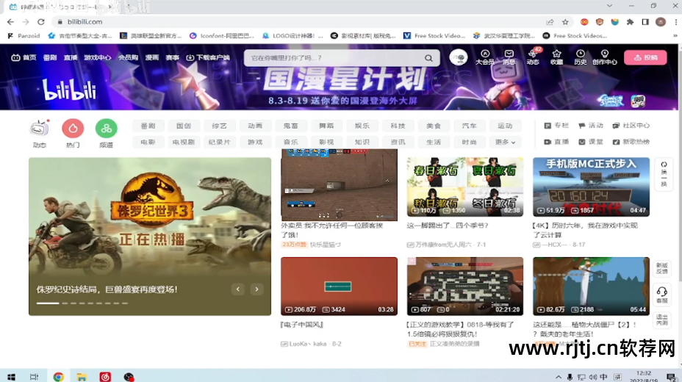Open 番剧 in top navigation
The image size is (682, 382).
point(50,57)
